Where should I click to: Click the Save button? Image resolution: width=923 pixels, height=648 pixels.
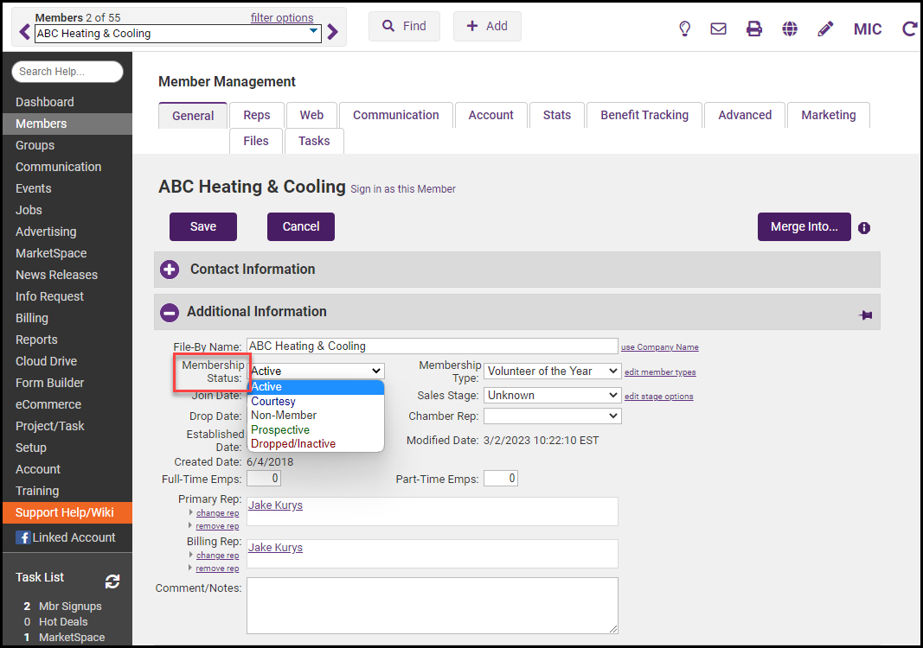click(203, 226)
